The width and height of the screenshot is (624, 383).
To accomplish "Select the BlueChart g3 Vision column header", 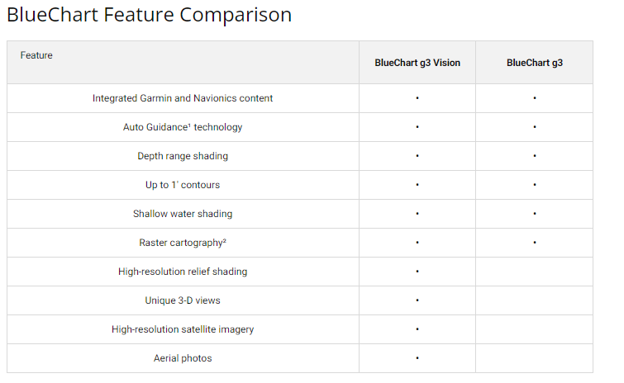I will [417, 63].
